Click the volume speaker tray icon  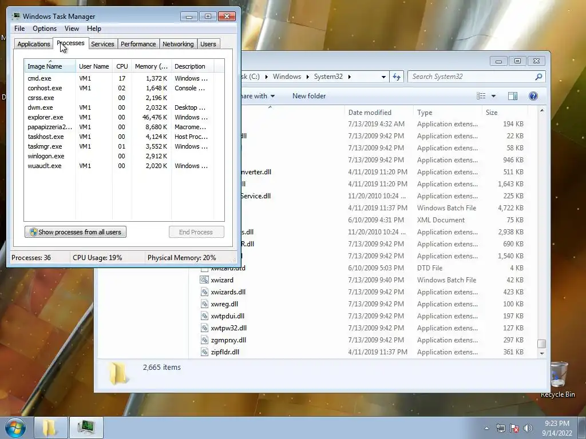(528, 428)
